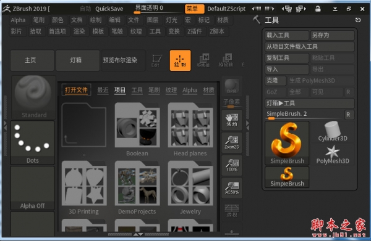The width and height of the screenshot is (371, 241).
Task: Expand the left tray divider arrows
Action: (x=5, y=126)
